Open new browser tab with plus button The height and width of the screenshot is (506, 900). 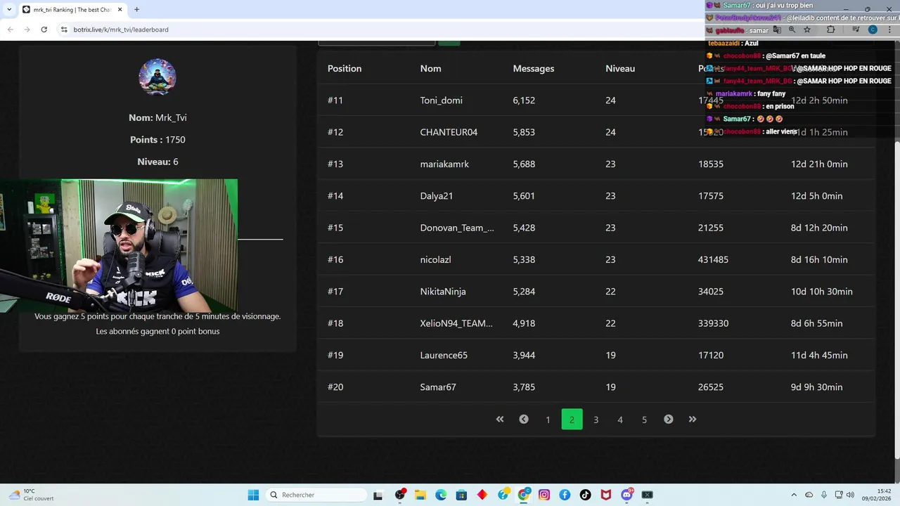tap(136, 10)
